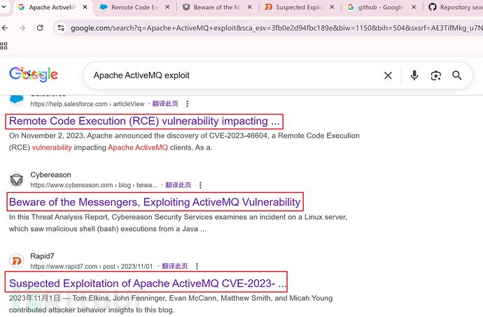Open Suspected Exploitation of Apache ActiveMQ result

click(x=146, y=283)
